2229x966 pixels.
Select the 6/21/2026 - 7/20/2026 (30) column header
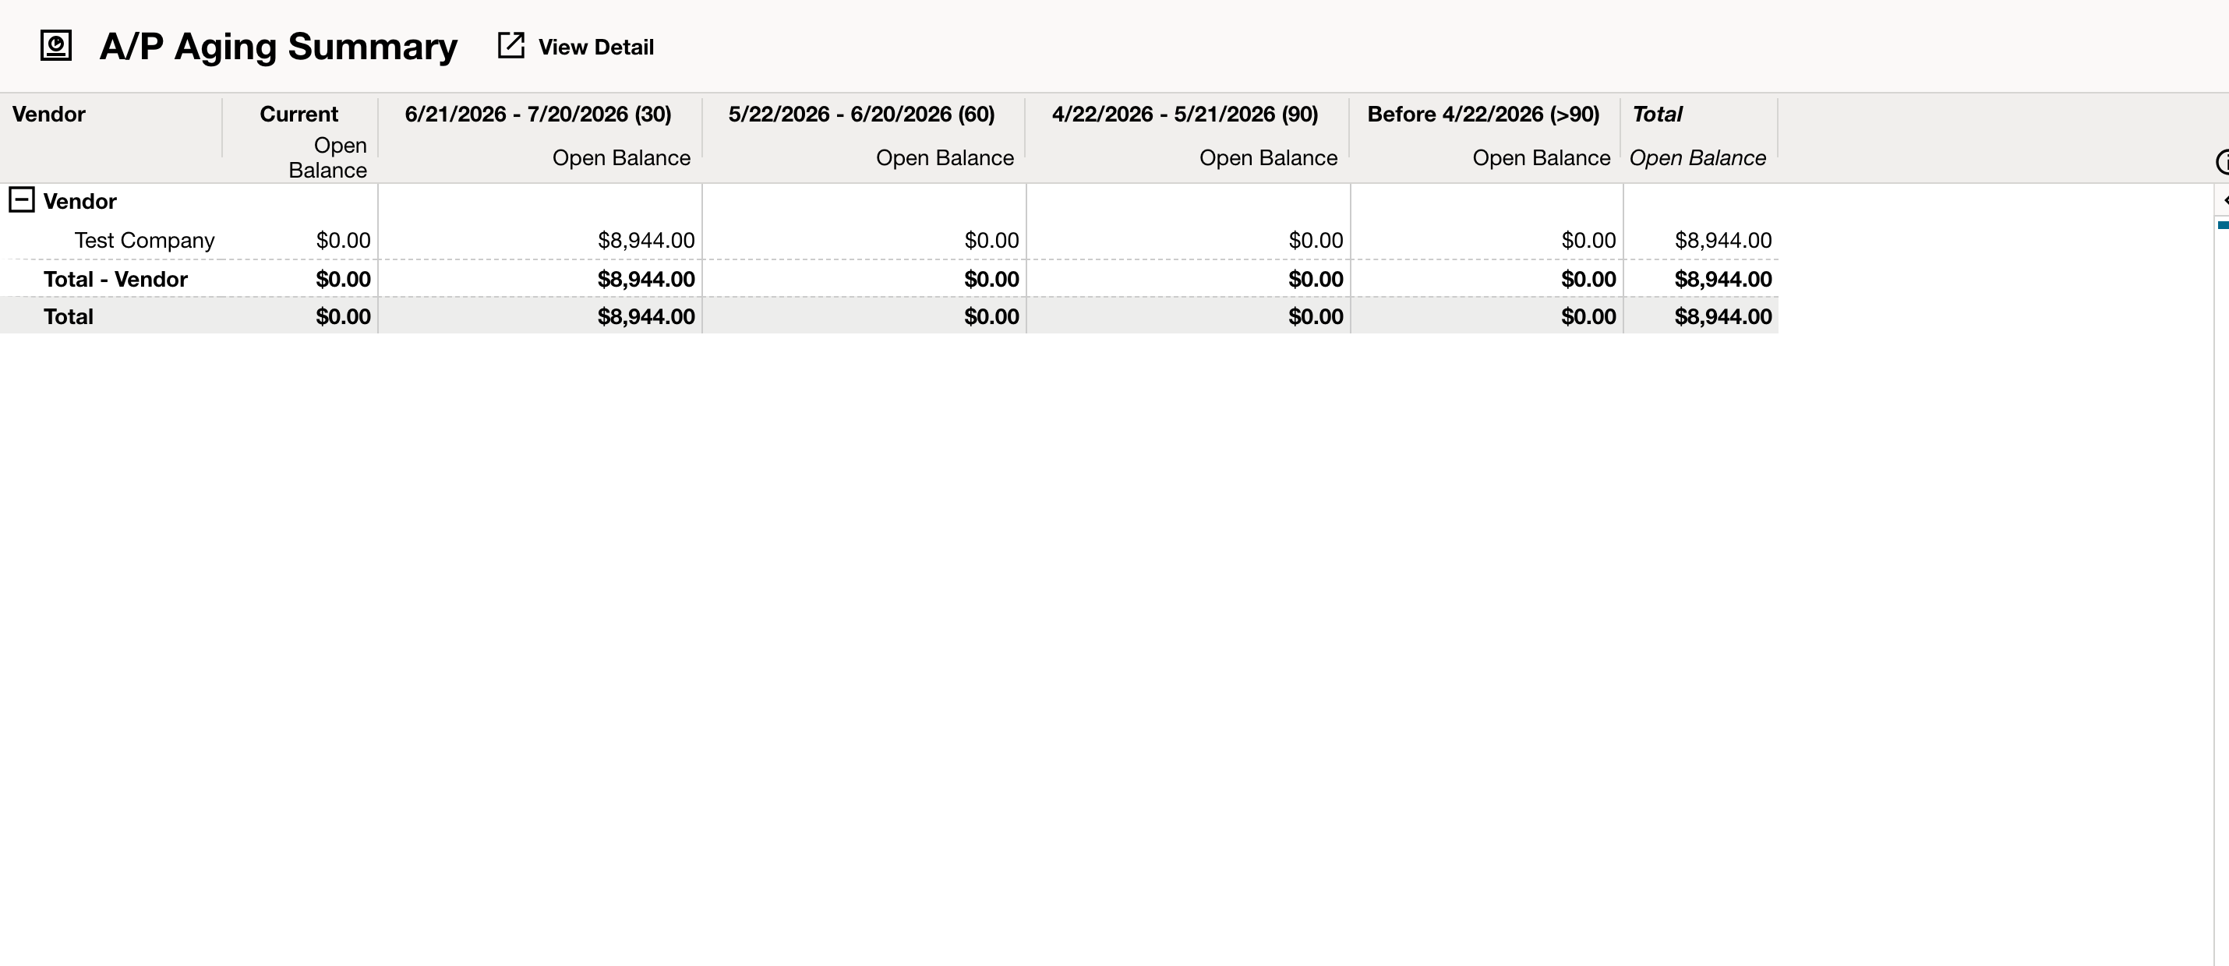(x=539, y=115)
